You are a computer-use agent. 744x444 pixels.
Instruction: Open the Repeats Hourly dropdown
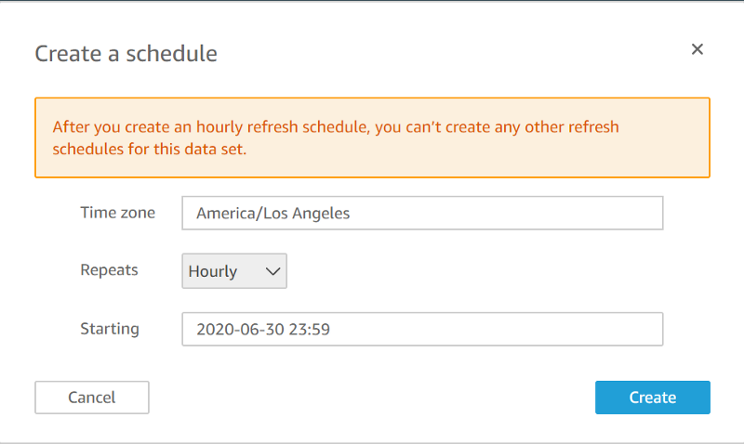pos(234,271)
